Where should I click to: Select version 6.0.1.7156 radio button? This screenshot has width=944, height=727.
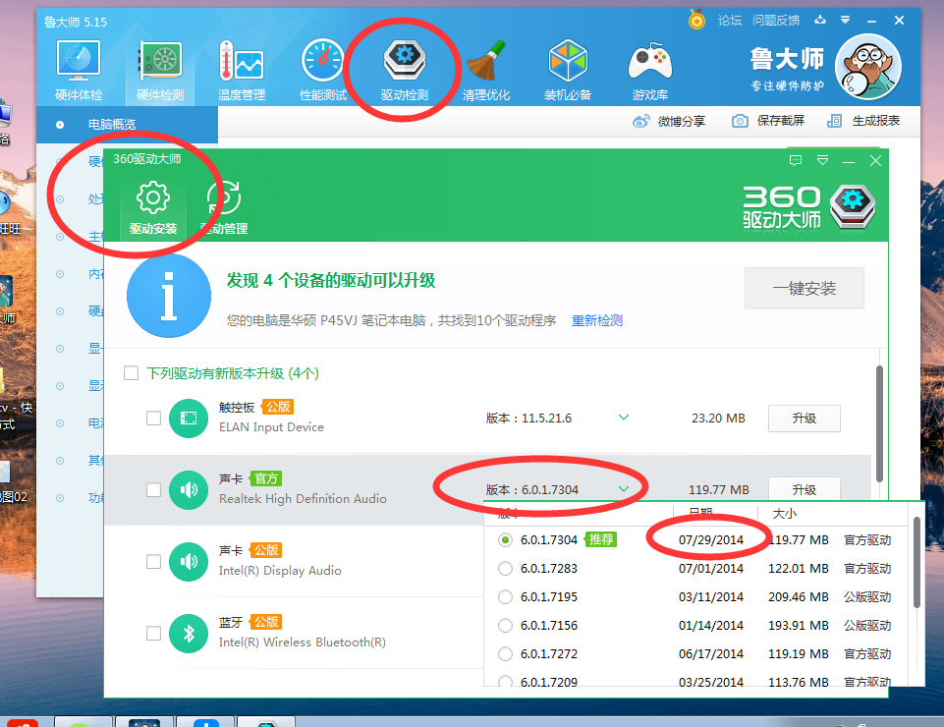[x=505, y=625]
